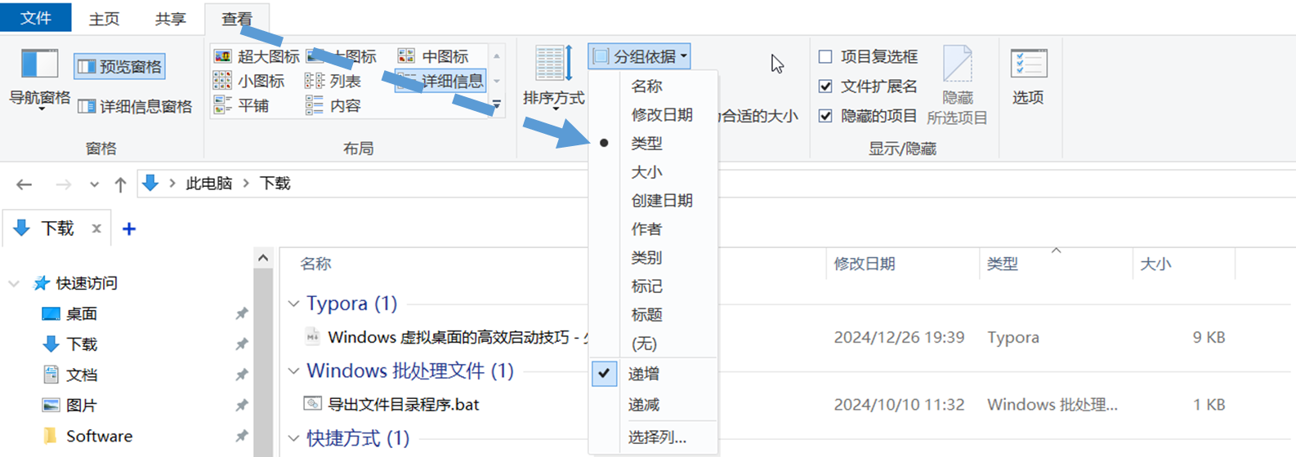The image size is (1296, 457).
Task: Open the 文件 ribbon tab
Action: coord(36,17)
